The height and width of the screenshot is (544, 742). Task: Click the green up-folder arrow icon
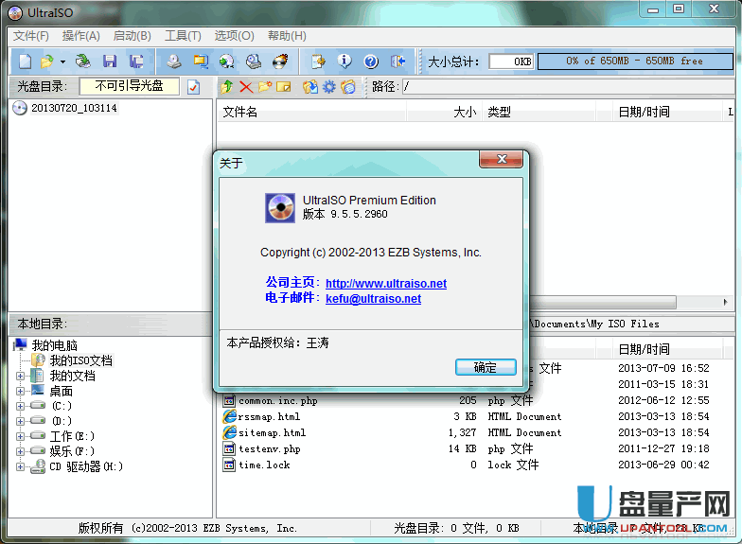click(227, 87)
